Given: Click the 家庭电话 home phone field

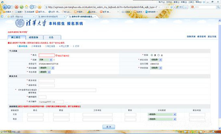Looking at the screenshot, I should [47, 85].
